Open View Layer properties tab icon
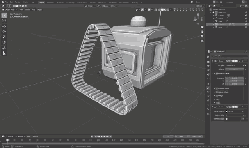This screenshot has width=249, height=148. [208, 70]
